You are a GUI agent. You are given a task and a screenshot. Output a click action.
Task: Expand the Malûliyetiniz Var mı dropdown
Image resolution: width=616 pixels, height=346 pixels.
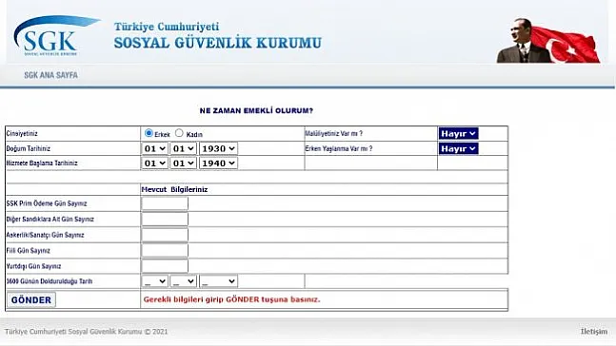(x=459, y=133)
